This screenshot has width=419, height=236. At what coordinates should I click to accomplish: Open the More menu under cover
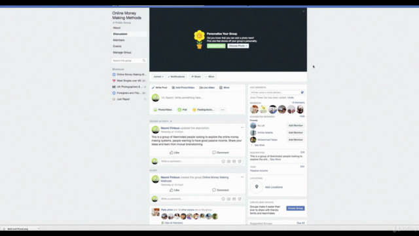click(x=209, y=77)
